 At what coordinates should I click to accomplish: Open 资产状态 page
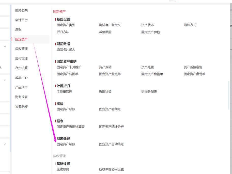pos(148,25)
